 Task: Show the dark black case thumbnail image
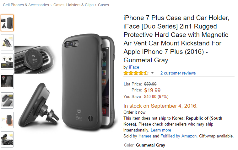click(x=7, y=81)
